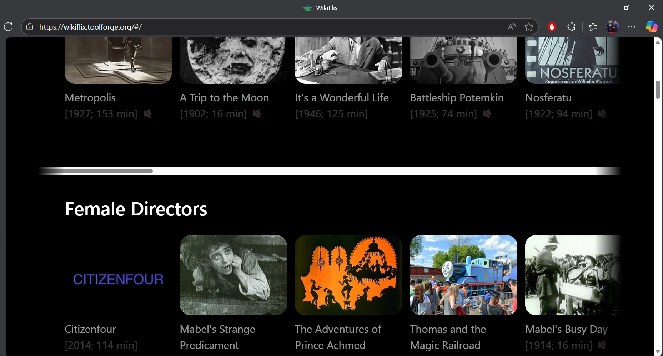The image size is (663, 356).
Task: View site information via the lock icon
Action: (30, 27)
